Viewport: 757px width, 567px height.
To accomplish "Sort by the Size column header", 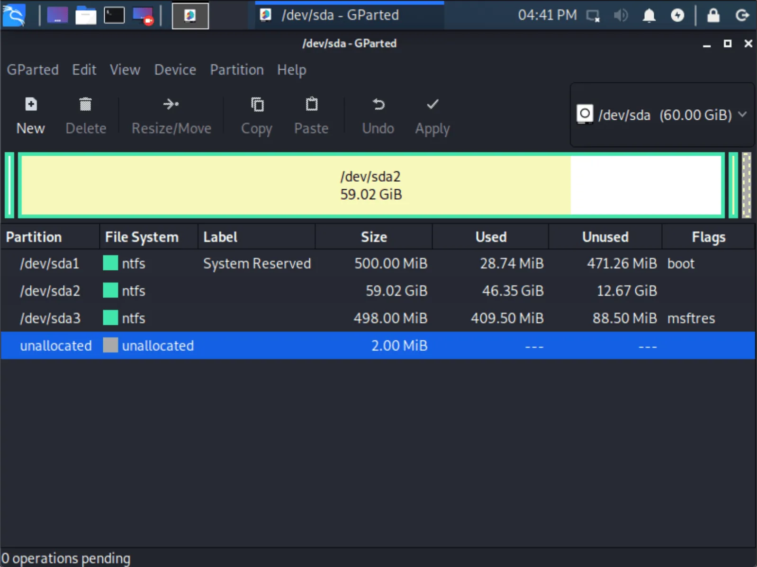I will click(x=373, y=237).
